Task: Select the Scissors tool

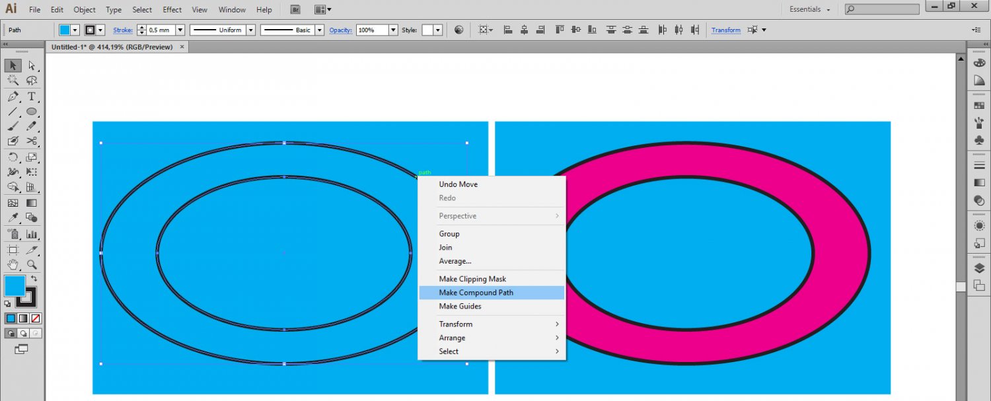Action: click(x=31, y=141)
